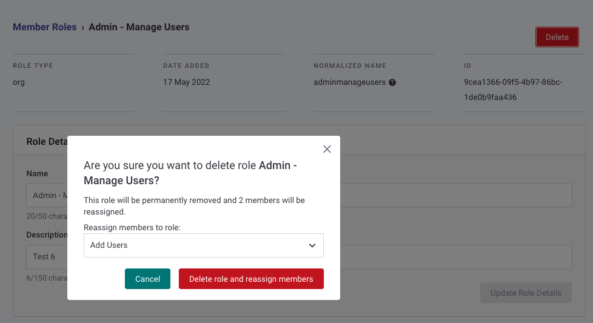This screenshot has height=323, width=593.
Task: Click the Update Role Details button
Action: (x=526, y=293)
